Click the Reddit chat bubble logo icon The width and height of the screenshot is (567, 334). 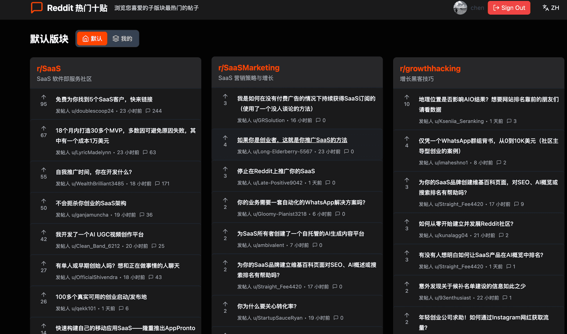click(37, 8)
